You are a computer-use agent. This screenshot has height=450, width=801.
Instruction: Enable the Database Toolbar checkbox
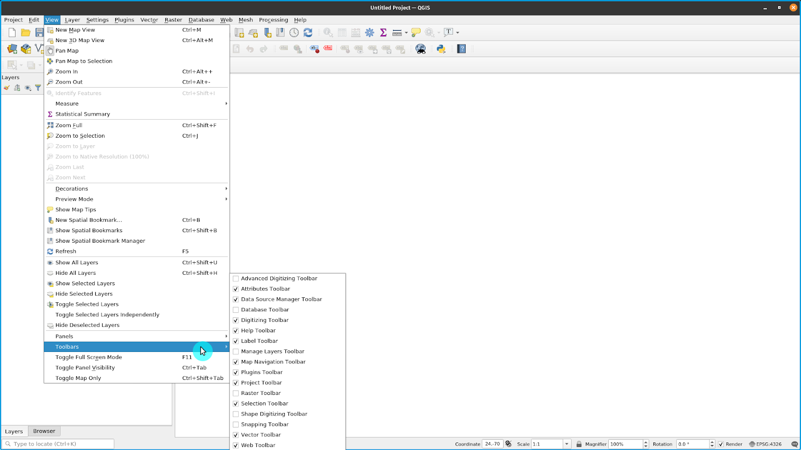pos(236,310)
